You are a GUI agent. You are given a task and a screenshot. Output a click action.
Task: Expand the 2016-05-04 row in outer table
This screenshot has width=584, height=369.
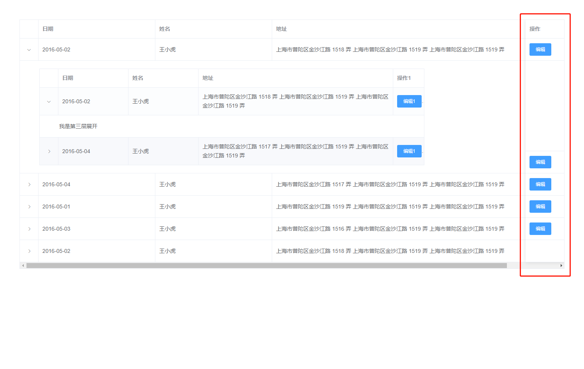click(x=29, y=184)
